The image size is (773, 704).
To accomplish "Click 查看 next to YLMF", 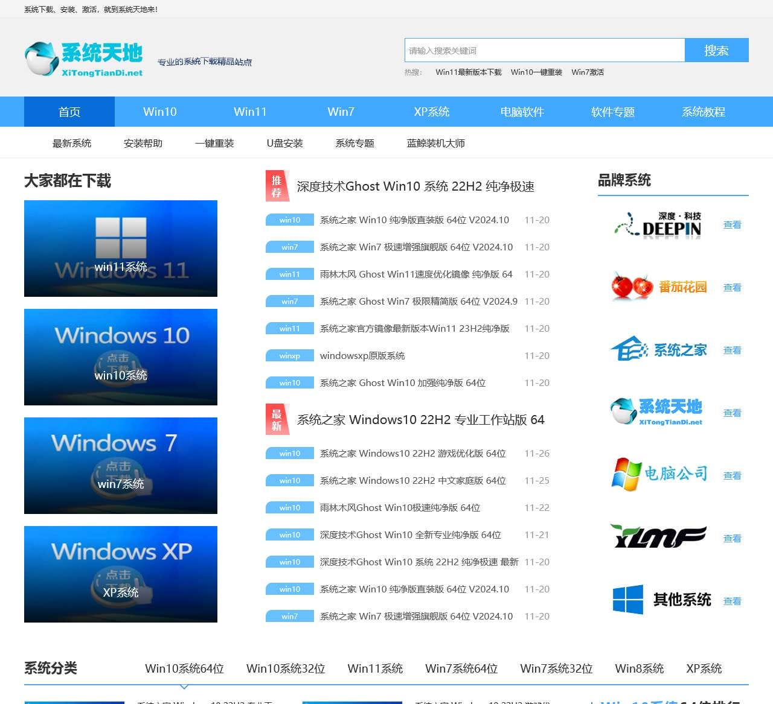I will point(733,539).
